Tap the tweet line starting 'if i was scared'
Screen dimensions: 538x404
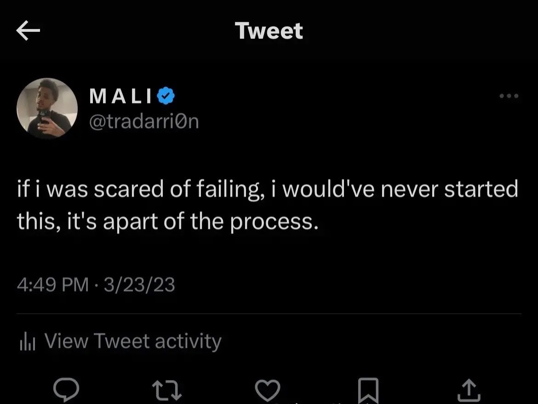268,190
